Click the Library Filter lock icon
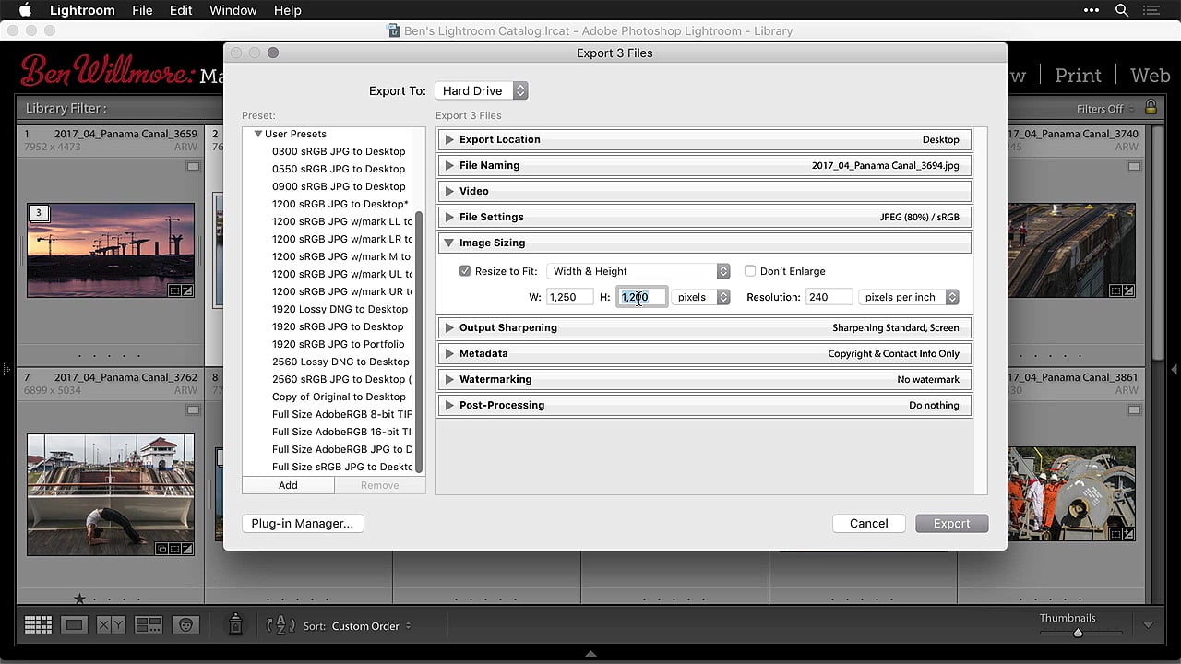This screenshot has width=1181, height=664. [x=1151, y=108]
